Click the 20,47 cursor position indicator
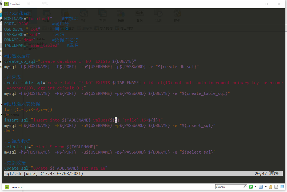Screen dimensions: 287x192 pos(261,174)
